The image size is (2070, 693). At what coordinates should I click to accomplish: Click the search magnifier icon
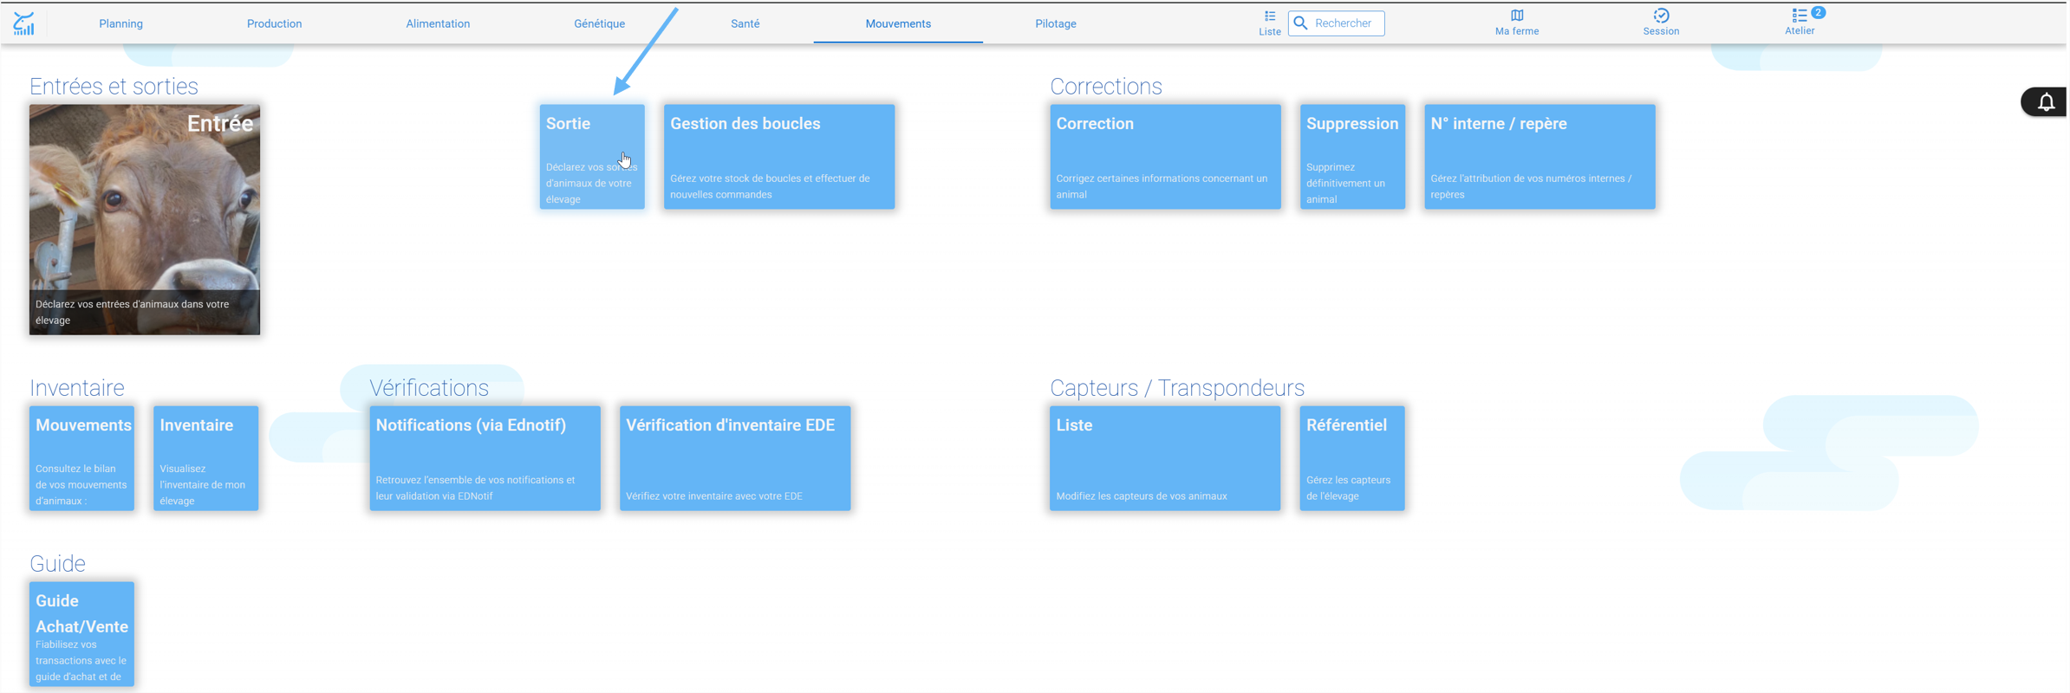[1300, 23]
